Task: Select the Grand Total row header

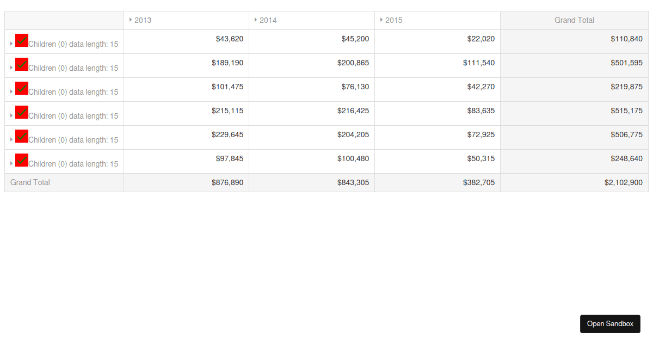Action: tap(30, 182)
